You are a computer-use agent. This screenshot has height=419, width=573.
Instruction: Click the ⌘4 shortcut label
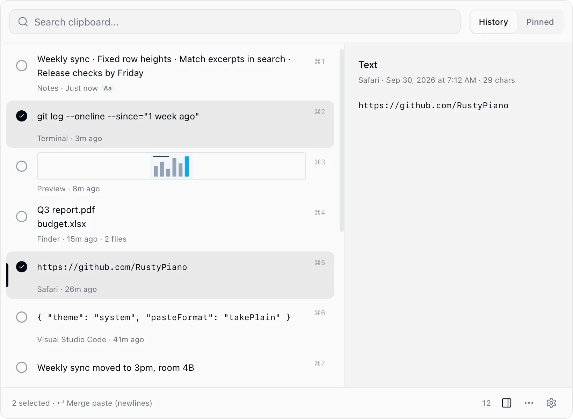[320, 212]
